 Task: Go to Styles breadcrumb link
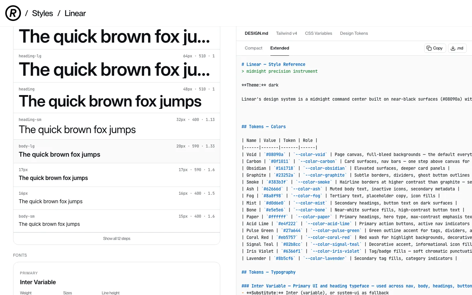(x=42, y=13)
